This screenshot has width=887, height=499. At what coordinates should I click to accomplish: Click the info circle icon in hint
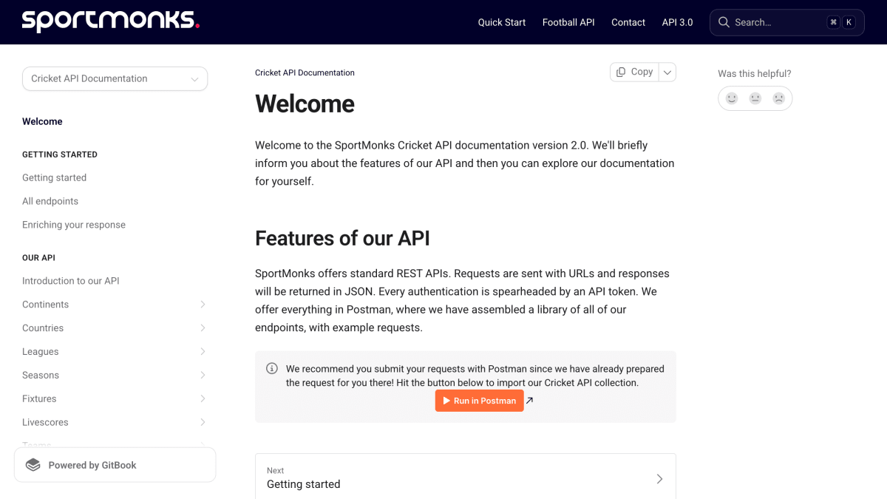[272, 368]
